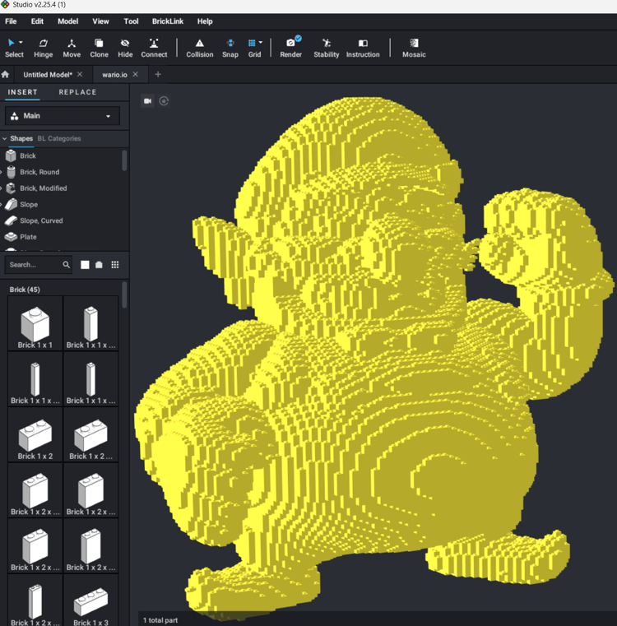Click the 'Brick (45)' heading
Image resolution: width=617 pixels, height=626 pixels.
tap(25, 290)
